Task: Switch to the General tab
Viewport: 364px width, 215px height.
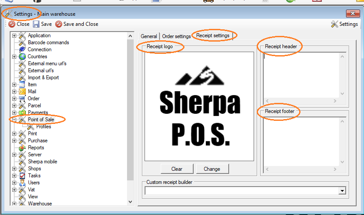Action: [x=149, y=36]
